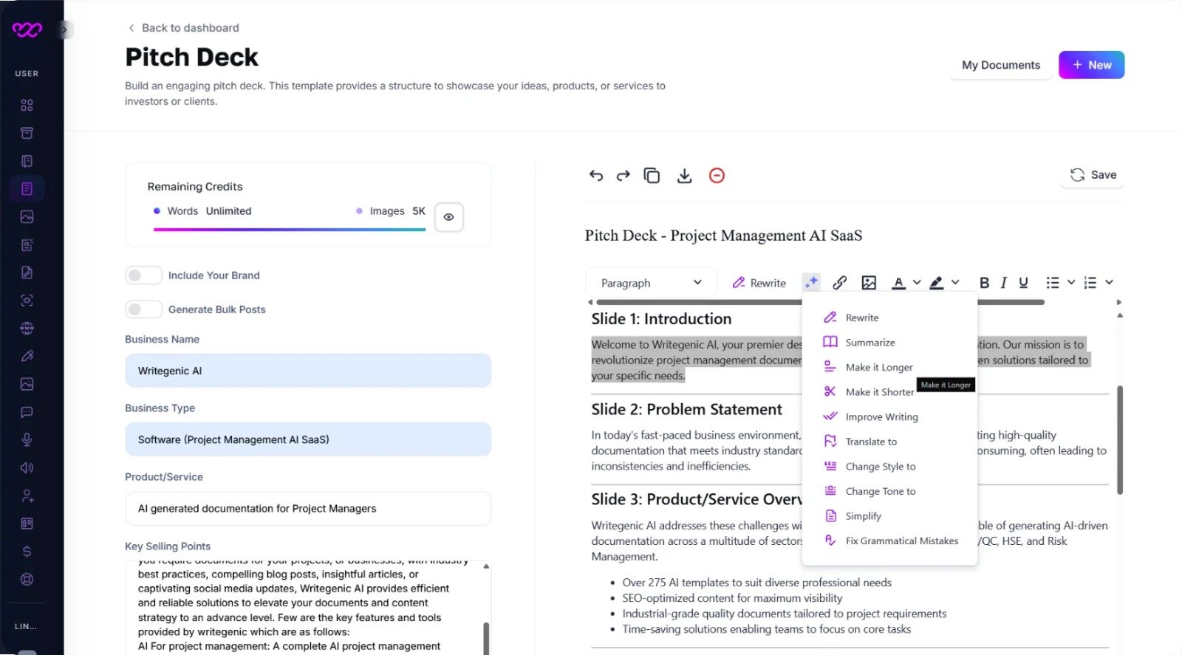The height and width of the screenshot is (655, 1182).
Task: Toggle the credits visibility eye button
Action: click(x=448, y=217)
